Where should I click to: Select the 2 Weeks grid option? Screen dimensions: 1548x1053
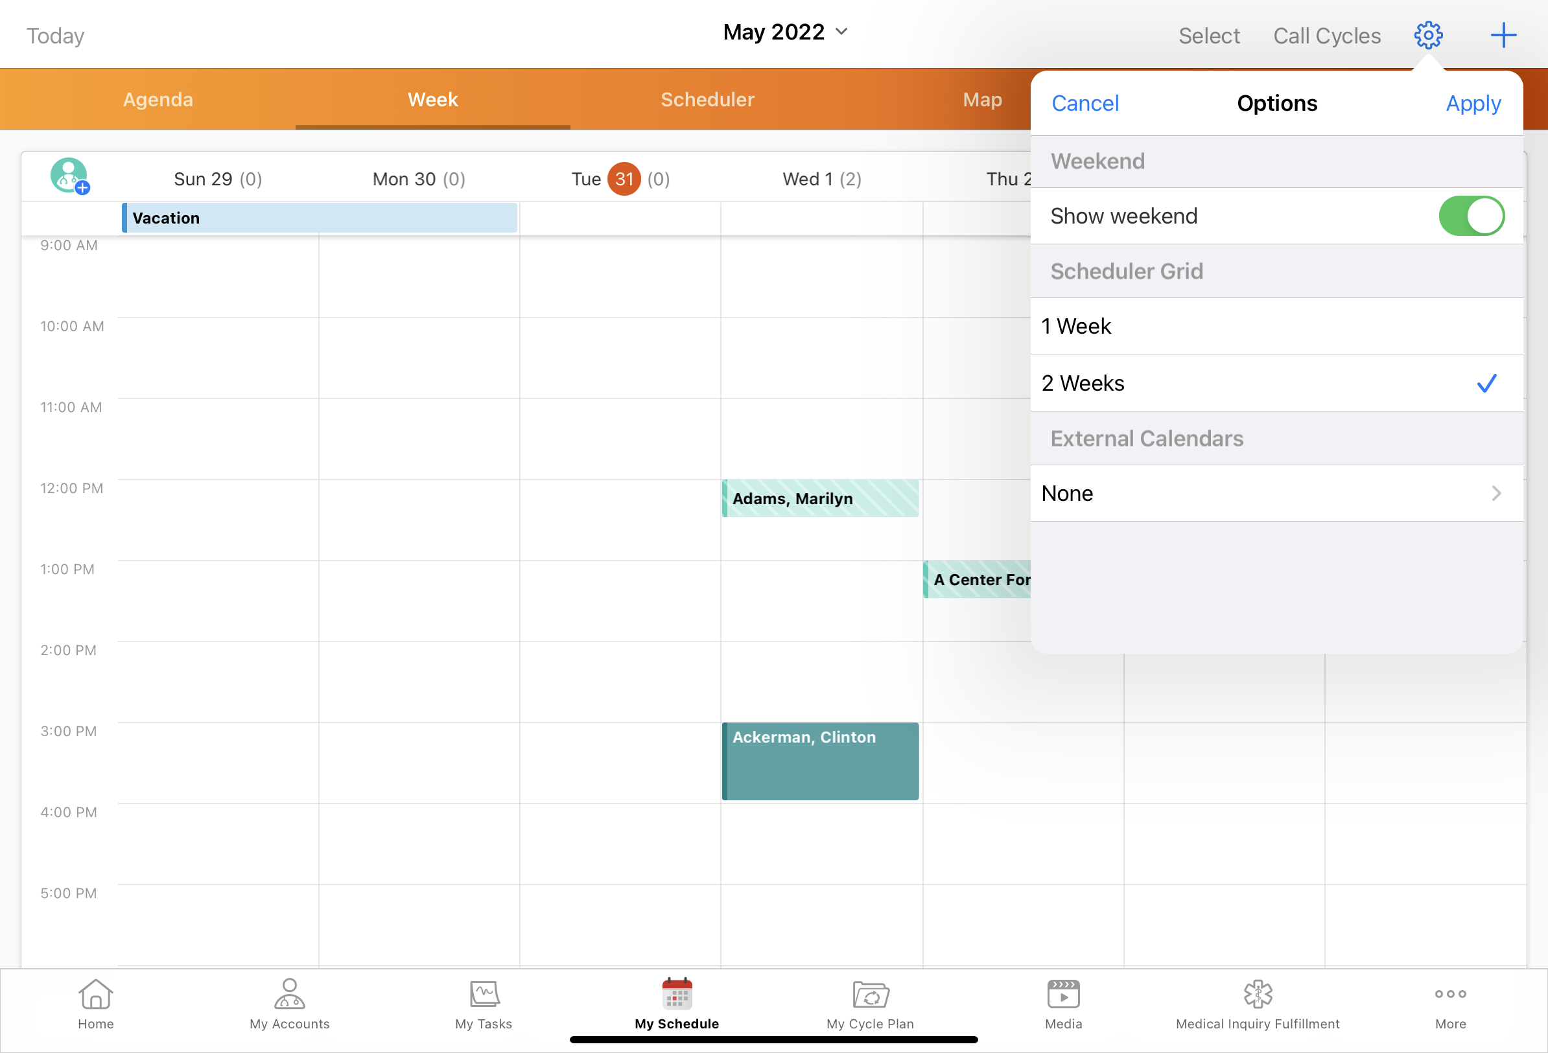tap(1276, 383)
